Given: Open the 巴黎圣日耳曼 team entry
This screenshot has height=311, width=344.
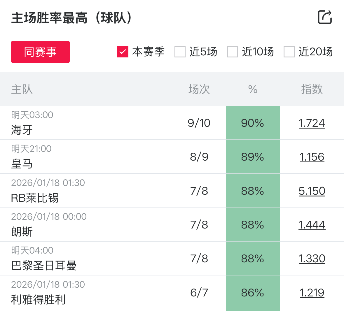Looking at the screenshot, I should point(44,266).
